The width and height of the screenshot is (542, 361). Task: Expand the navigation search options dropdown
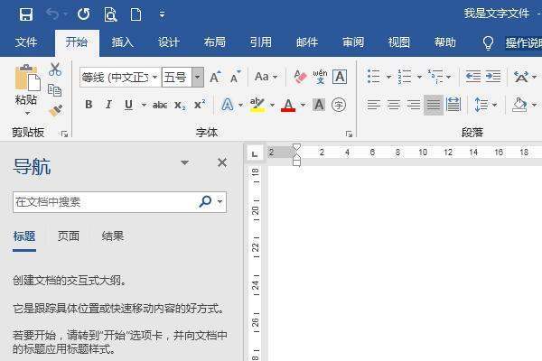[x=220, y=202]
